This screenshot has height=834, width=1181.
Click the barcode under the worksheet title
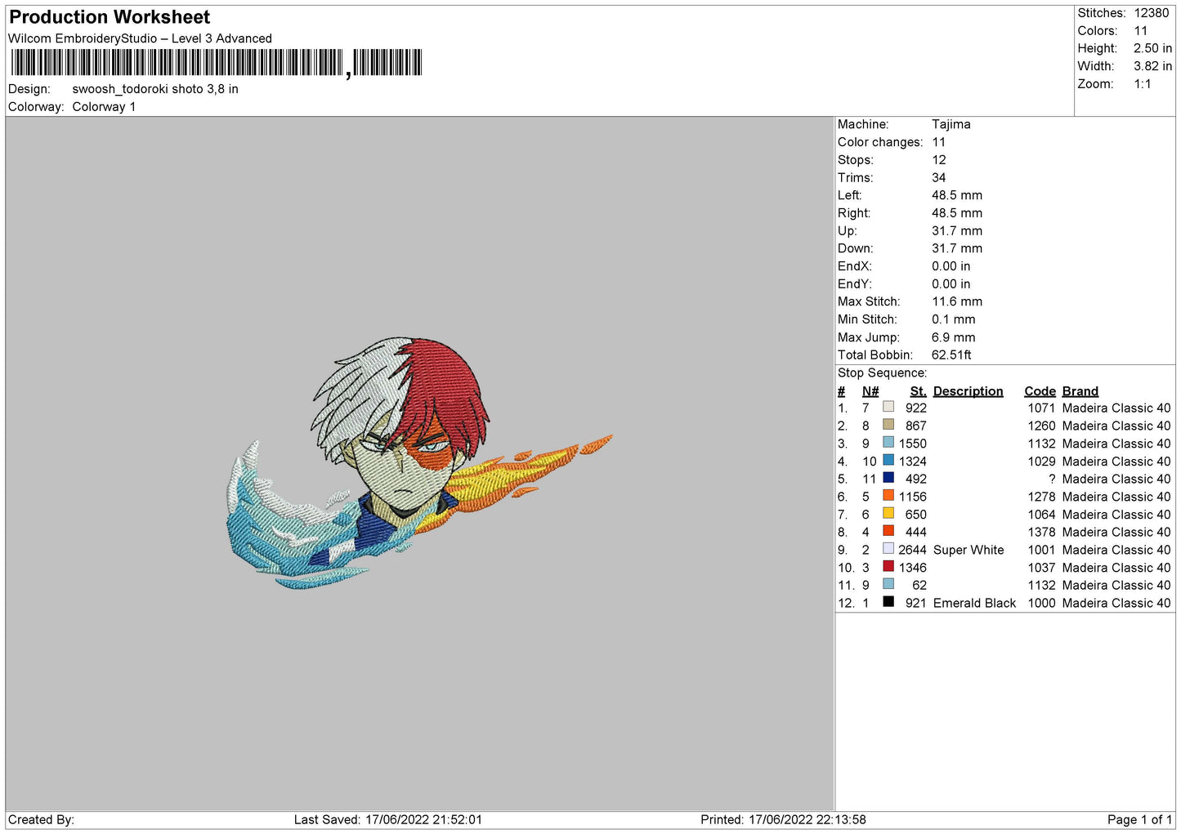pyautogui.click(x=217, y=63)
